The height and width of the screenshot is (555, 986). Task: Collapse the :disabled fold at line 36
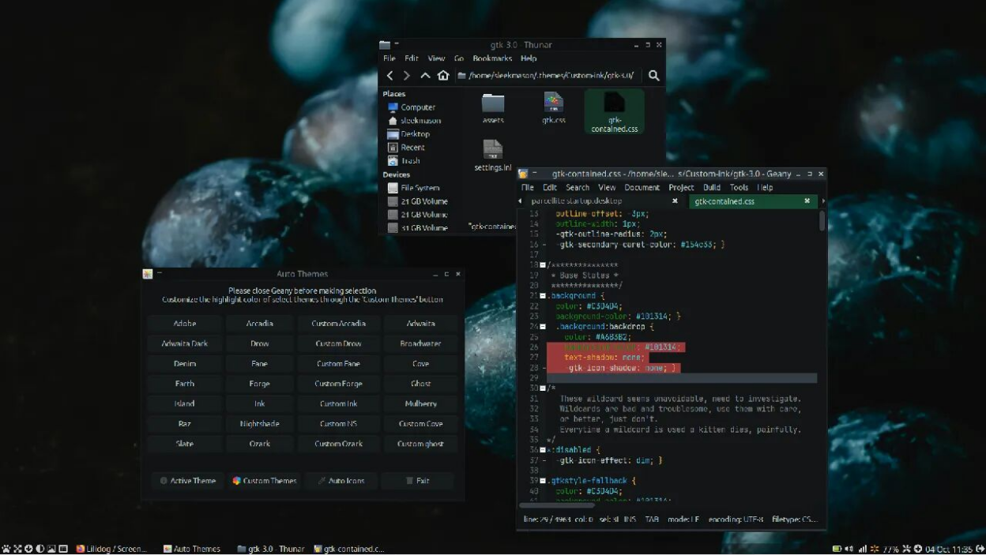click(x=543, y=450)
